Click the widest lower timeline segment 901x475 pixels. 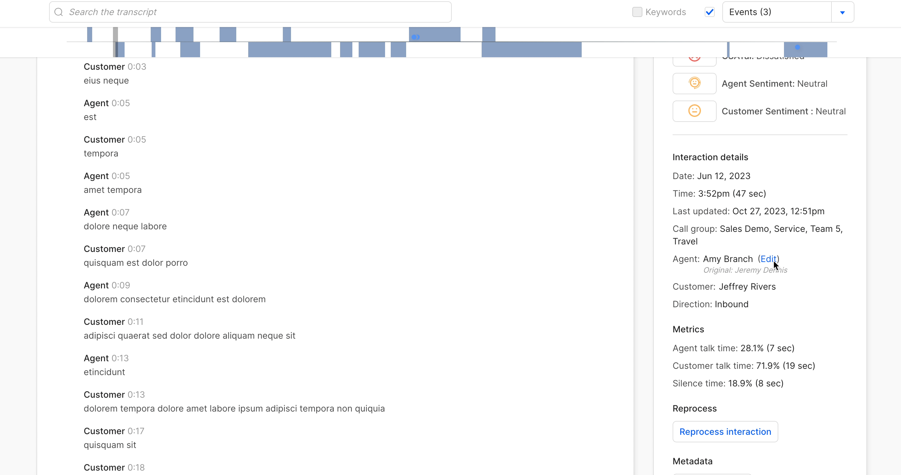tap(531, 50)
